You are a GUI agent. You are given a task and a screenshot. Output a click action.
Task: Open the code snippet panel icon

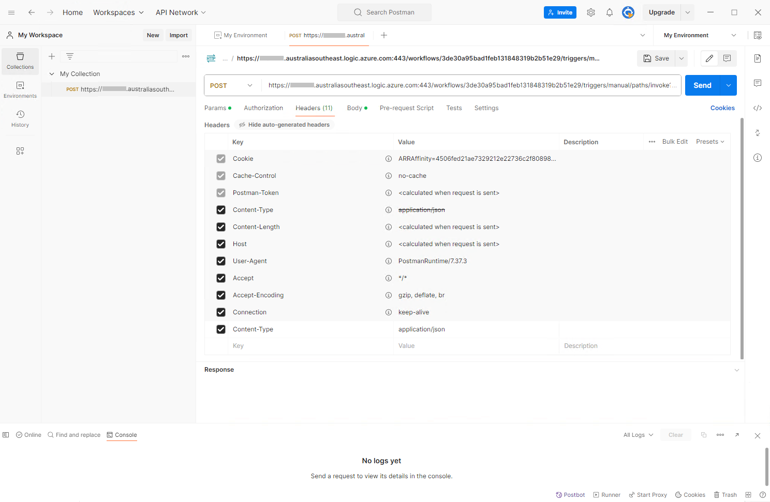(x=758, y=108)
